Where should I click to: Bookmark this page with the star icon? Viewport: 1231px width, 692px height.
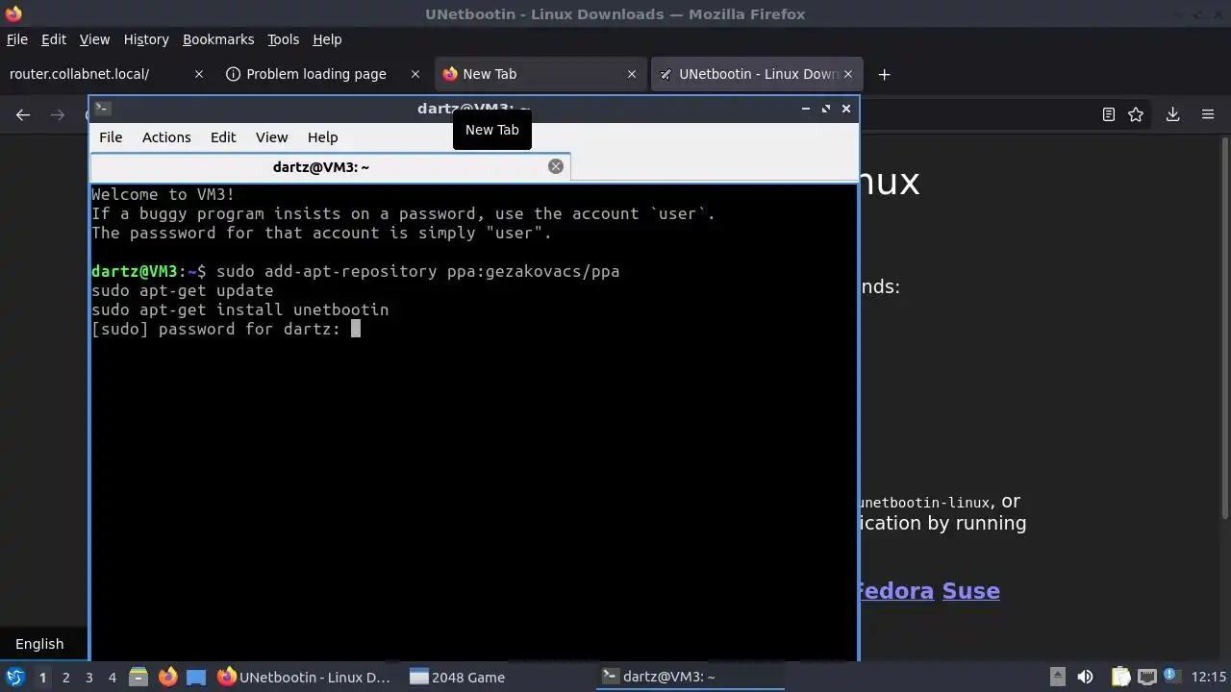click(1136, 114)
